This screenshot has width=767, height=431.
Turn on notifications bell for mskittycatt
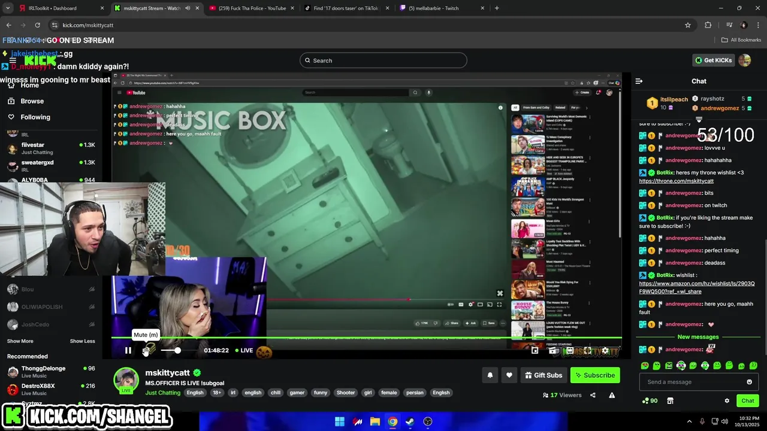click(x=490, y=375)
